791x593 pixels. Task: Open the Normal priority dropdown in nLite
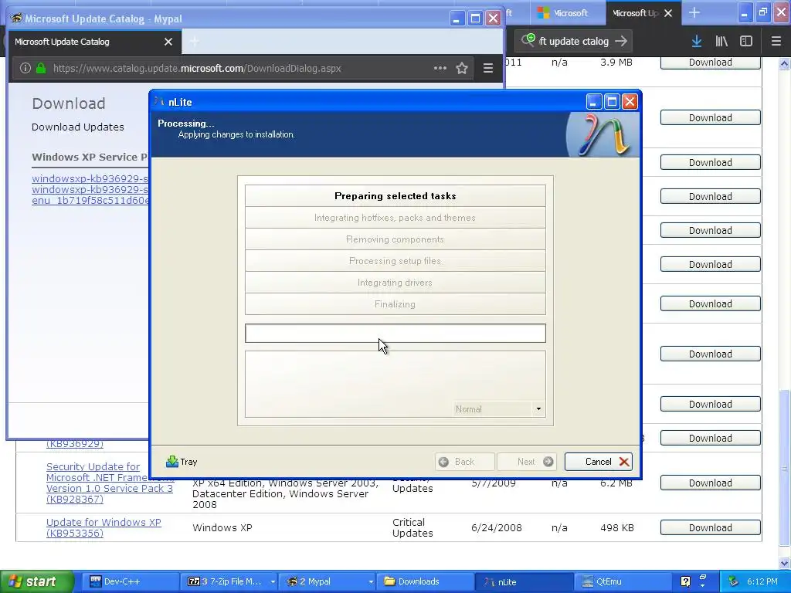click(x=538, y=409)
